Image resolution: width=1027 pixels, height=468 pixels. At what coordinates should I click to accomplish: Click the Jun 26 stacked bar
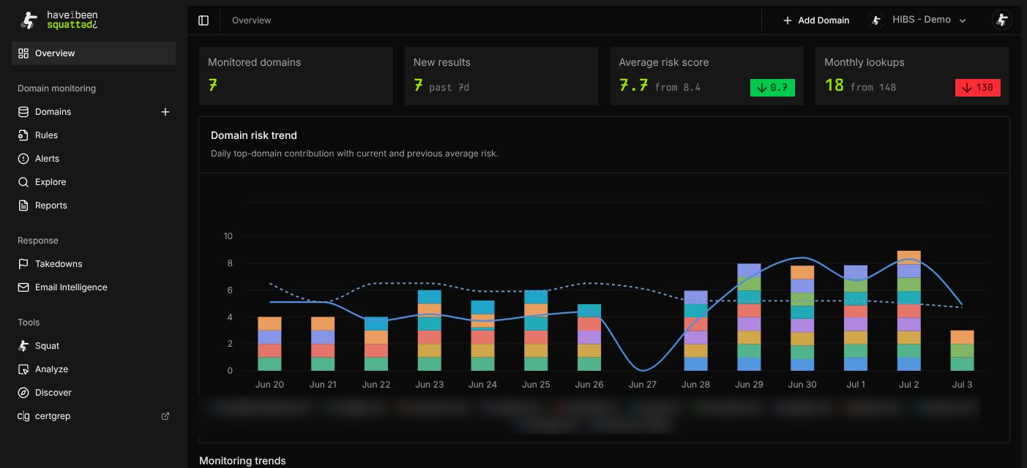(x=589, y=337)
